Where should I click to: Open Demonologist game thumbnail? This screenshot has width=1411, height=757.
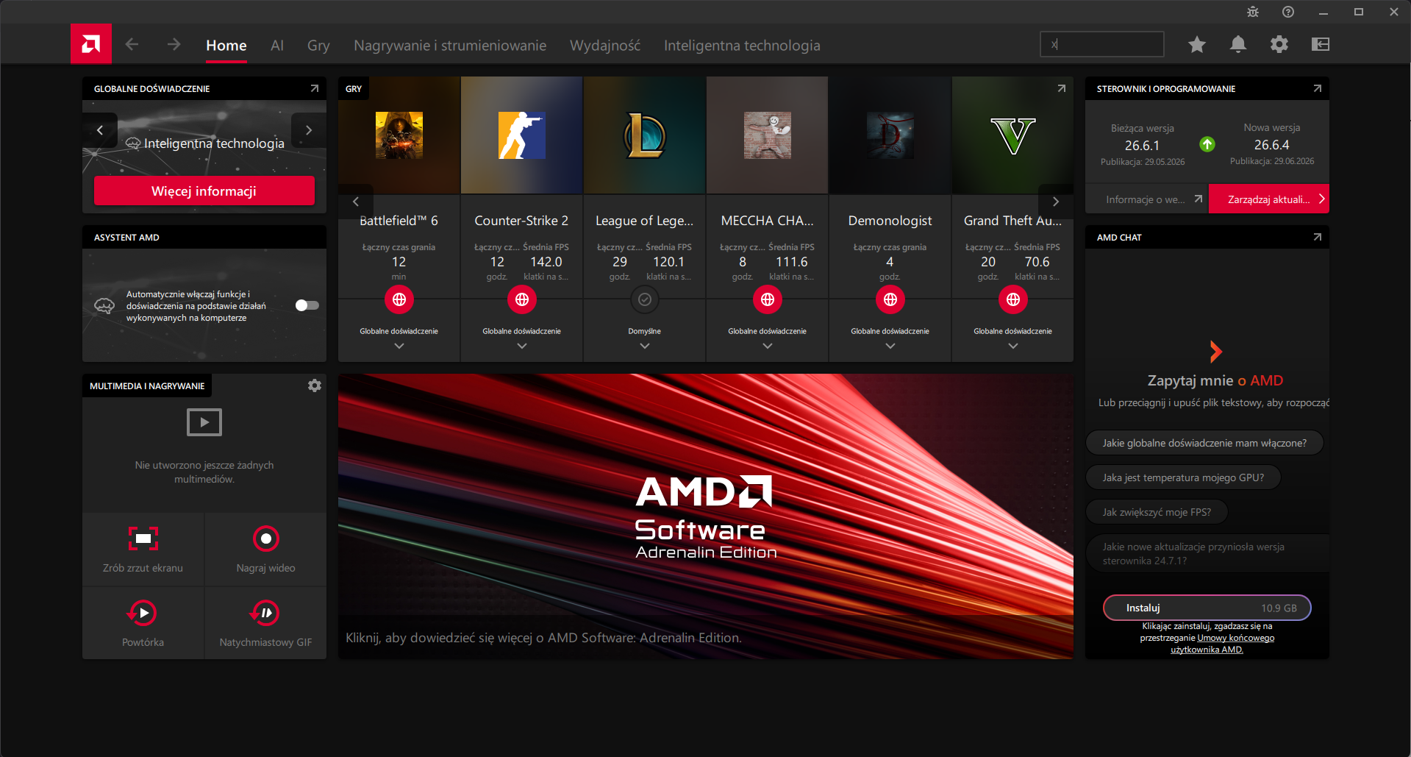coord(890,135)
